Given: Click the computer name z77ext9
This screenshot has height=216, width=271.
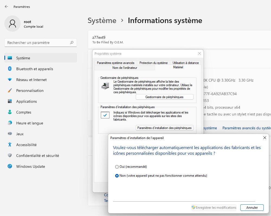Looking at the screenshot, I should tap(99, 37).
